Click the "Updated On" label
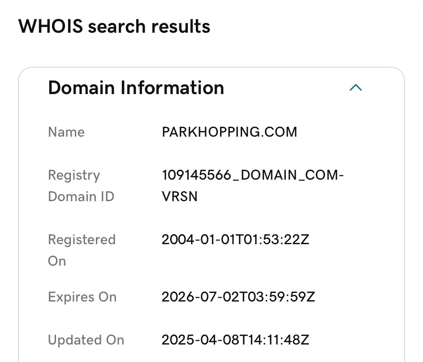This screenshot has width=423, height=362. tap(86, 340)
